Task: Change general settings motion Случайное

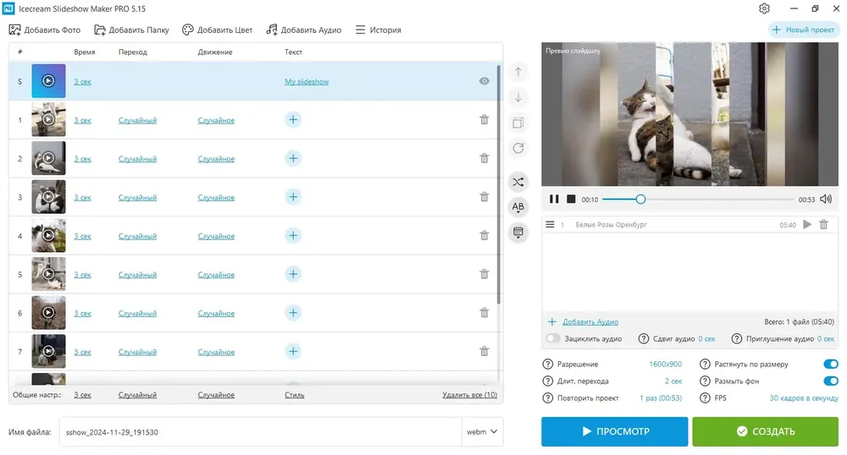Action: click(x=216, y=395)
